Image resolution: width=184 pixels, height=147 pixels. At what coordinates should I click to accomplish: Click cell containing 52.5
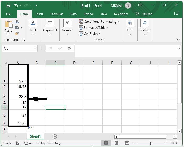click(x=18, y=75)
